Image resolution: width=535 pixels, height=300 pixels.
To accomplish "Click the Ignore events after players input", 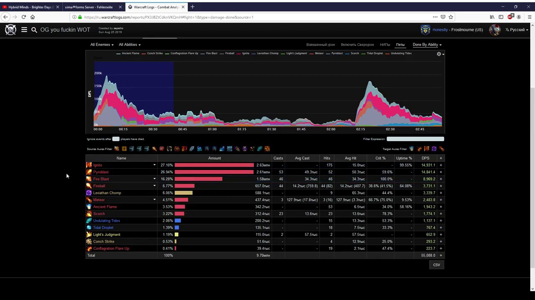I will pyautogui.click(x=116, y=139).
